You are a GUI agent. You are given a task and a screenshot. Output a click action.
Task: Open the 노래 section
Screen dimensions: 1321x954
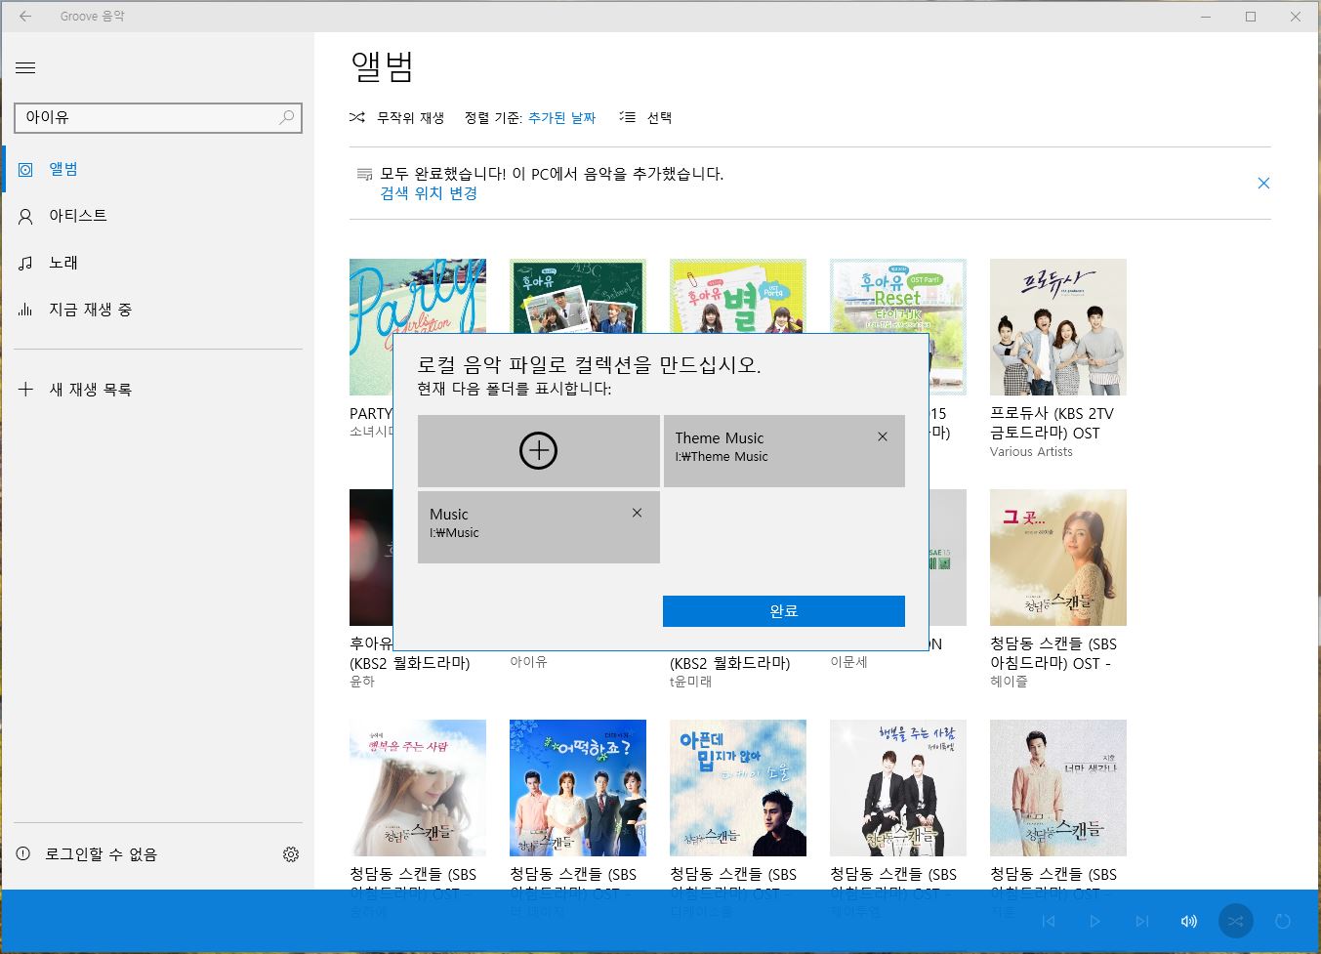point(158,263)
